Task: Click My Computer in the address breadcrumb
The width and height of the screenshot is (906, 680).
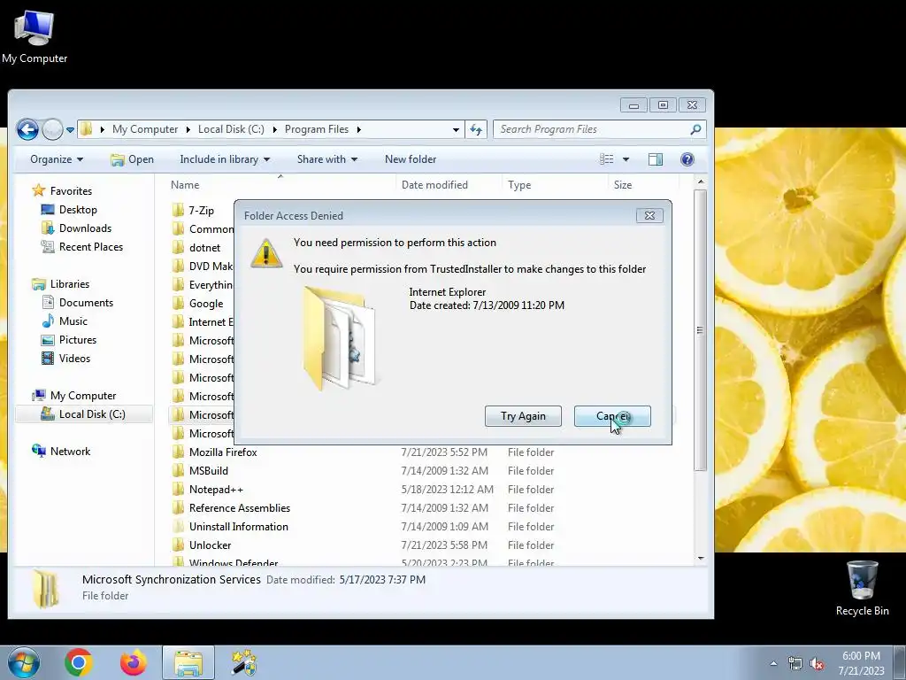Action: pos(145,129)
